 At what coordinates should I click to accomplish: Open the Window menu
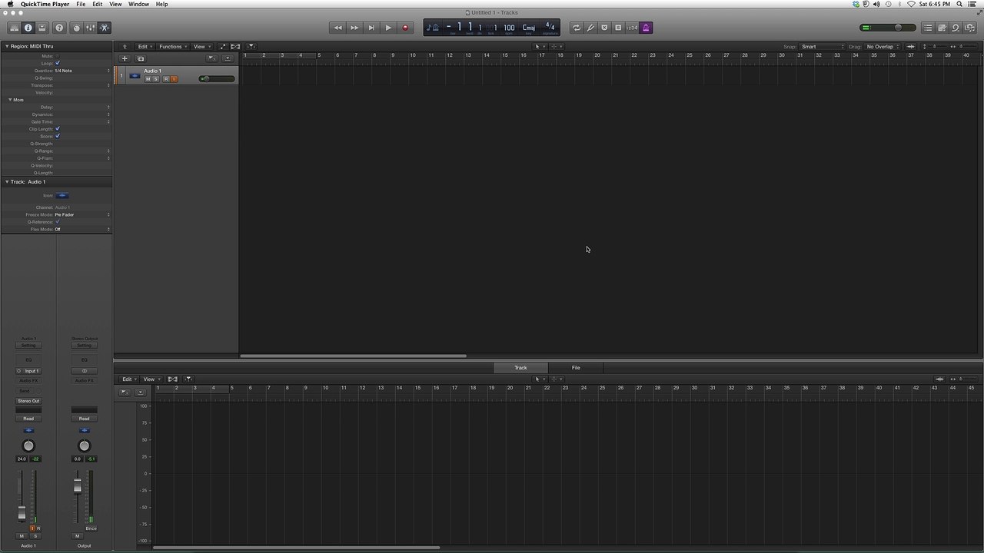[138, 4]
